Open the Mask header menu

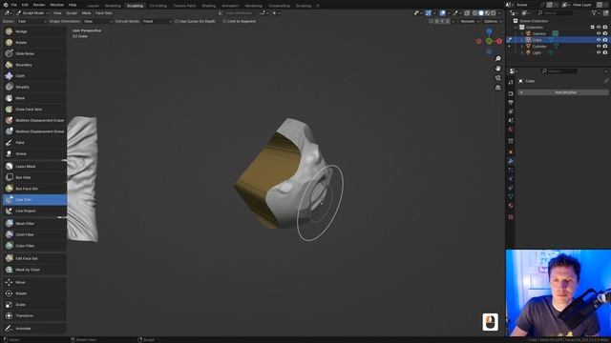(86, 13)
